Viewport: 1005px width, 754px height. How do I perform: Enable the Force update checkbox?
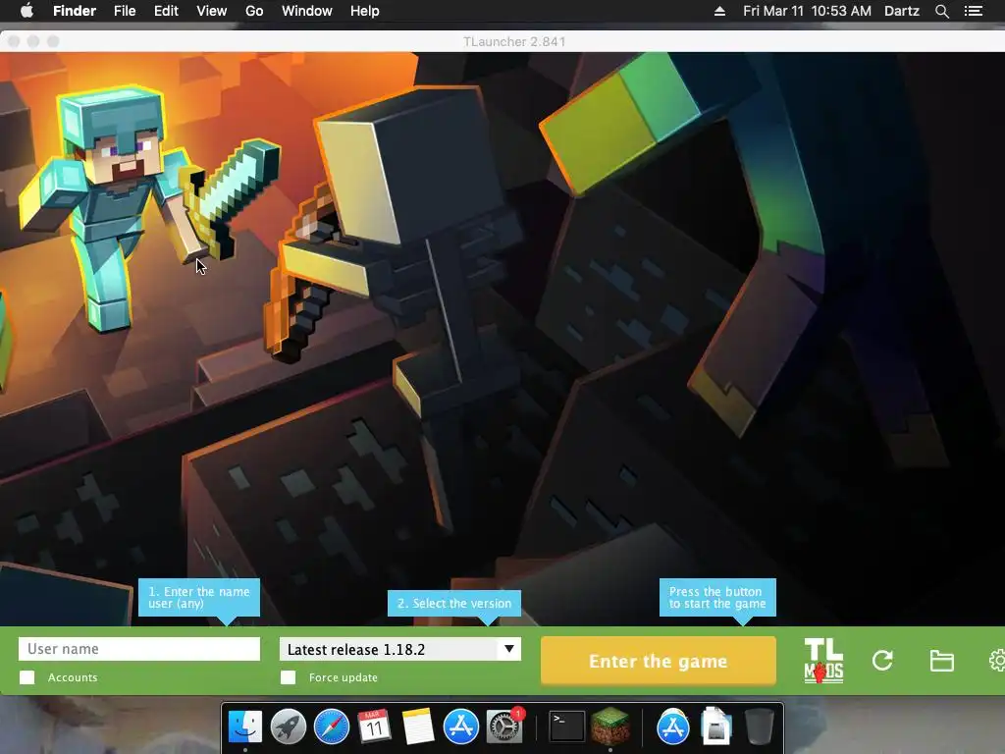[x=289, y=677]
